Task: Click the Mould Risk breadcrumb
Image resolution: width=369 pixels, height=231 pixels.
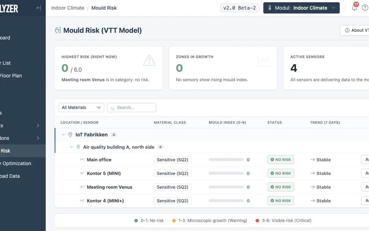Action: tap(104, 8)
